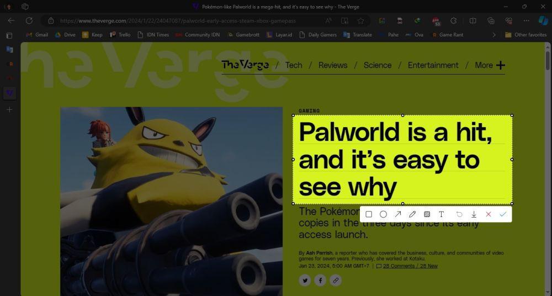Open the Copilot sidebar
This screenshot has height=296, width=552.
[543, 21]
